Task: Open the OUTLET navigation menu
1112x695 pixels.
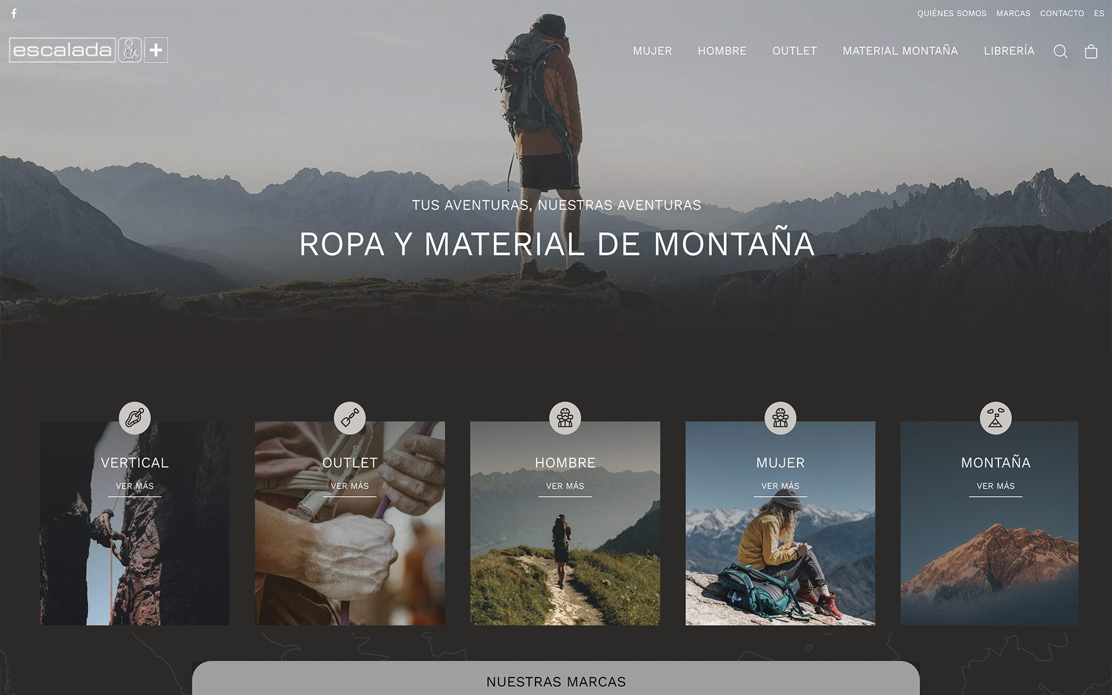Action: (794, 51)
